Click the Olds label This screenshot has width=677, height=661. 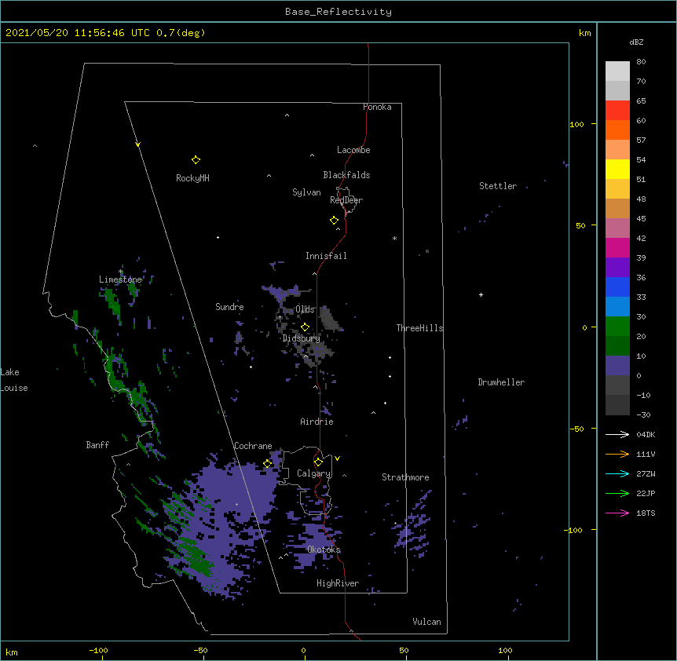click(x=305, y=309)
